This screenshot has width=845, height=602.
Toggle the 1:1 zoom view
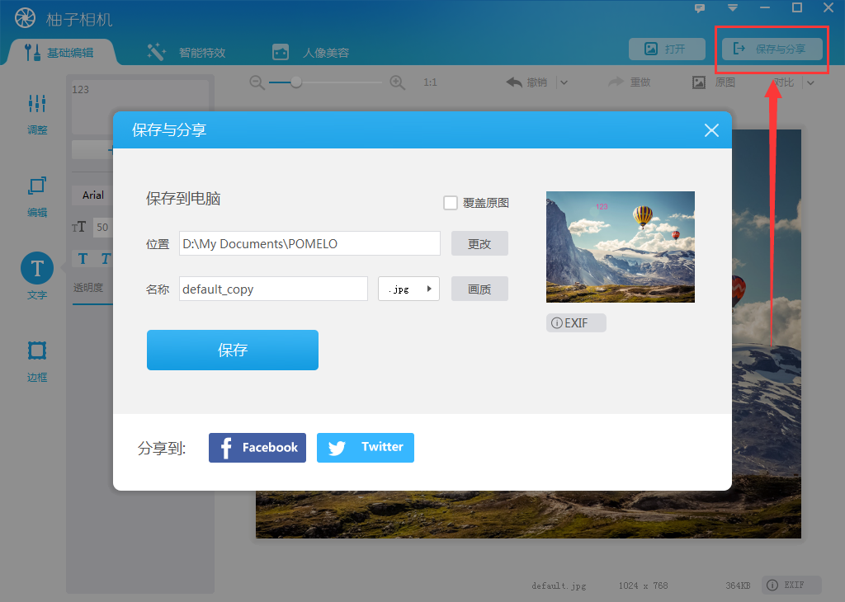430,82
